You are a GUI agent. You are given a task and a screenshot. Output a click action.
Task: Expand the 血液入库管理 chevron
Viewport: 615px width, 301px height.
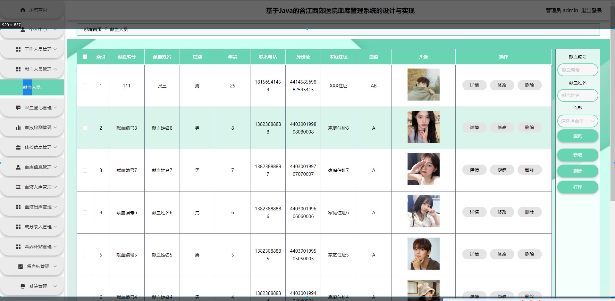[55, 187]
